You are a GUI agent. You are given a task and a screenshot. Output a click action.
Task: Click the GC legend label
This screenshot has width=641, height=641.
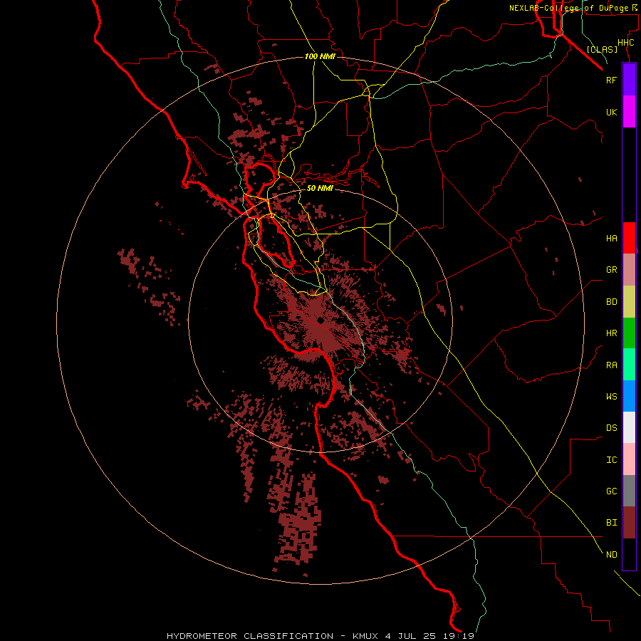point(612,491)
